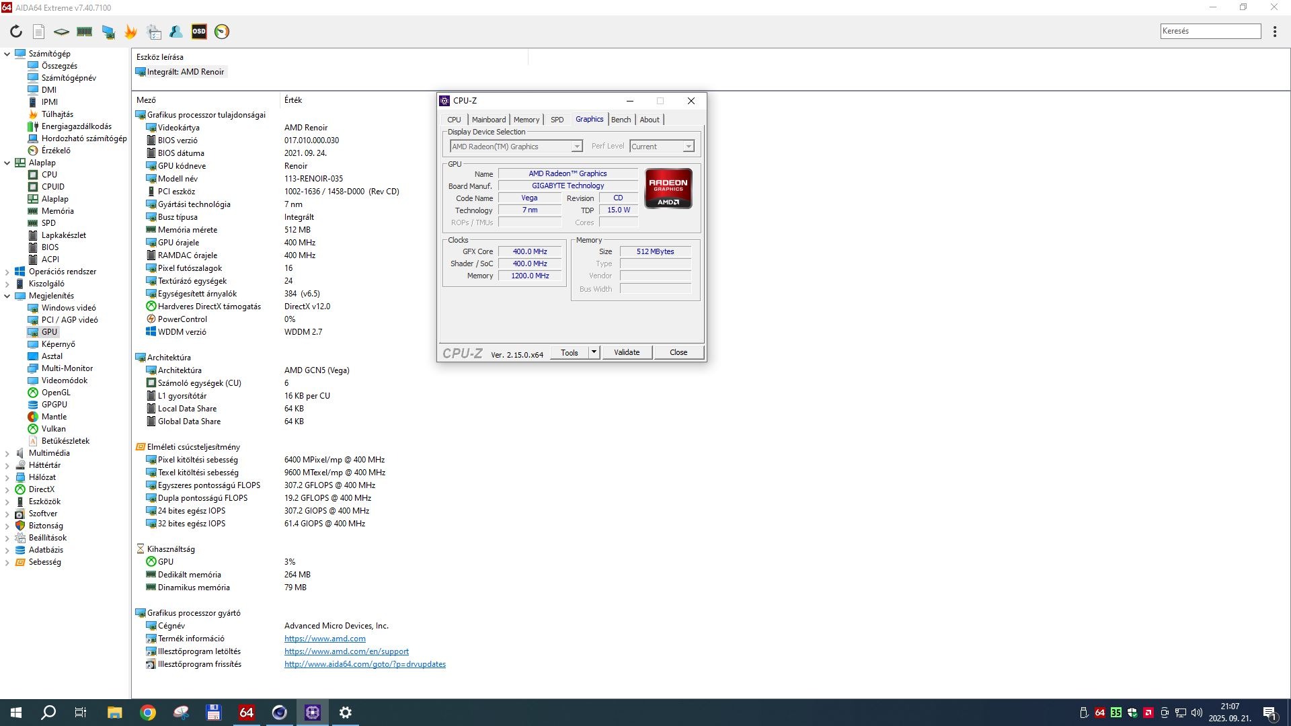1291x726 pixels.
Task: Open the Report document icon
Action: [39, 32]
